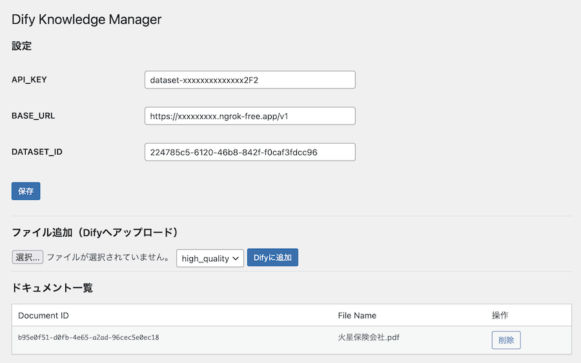Screen dimensions: 581x363
Task: Open the file chooser via 選択... button
Action: pyautogui.click(x=27, y=257)
